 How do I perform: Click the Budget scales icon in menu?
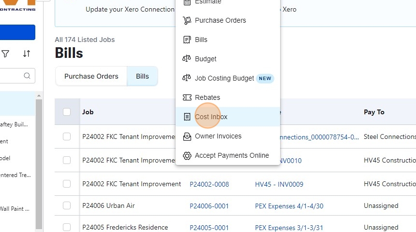coord(187,59)
